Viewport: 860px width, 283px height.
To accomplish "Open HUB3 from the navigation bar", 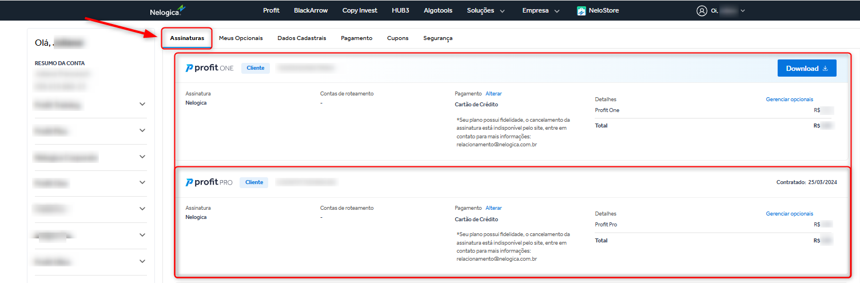I will coord(400,10).
